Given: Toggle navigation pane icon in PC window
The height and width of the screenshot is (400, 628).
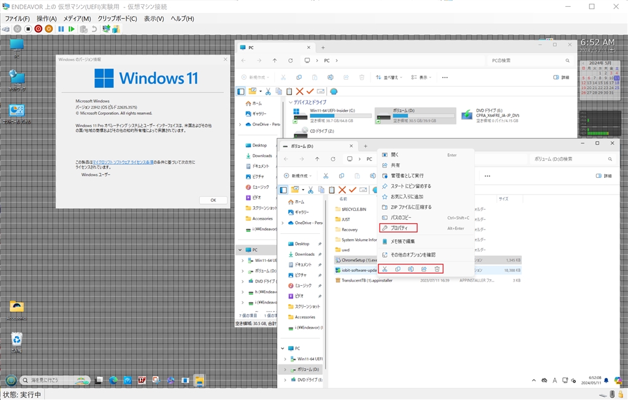Looking at the screenshot, I should tap(240, 91).
